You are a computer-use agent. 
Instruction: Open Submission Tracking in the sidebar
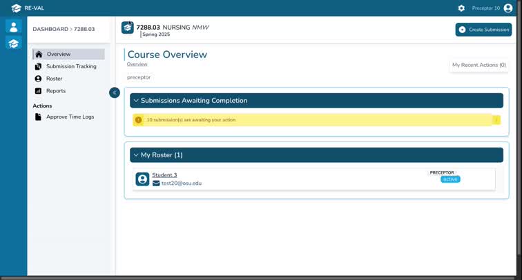[x=70, y=67]
